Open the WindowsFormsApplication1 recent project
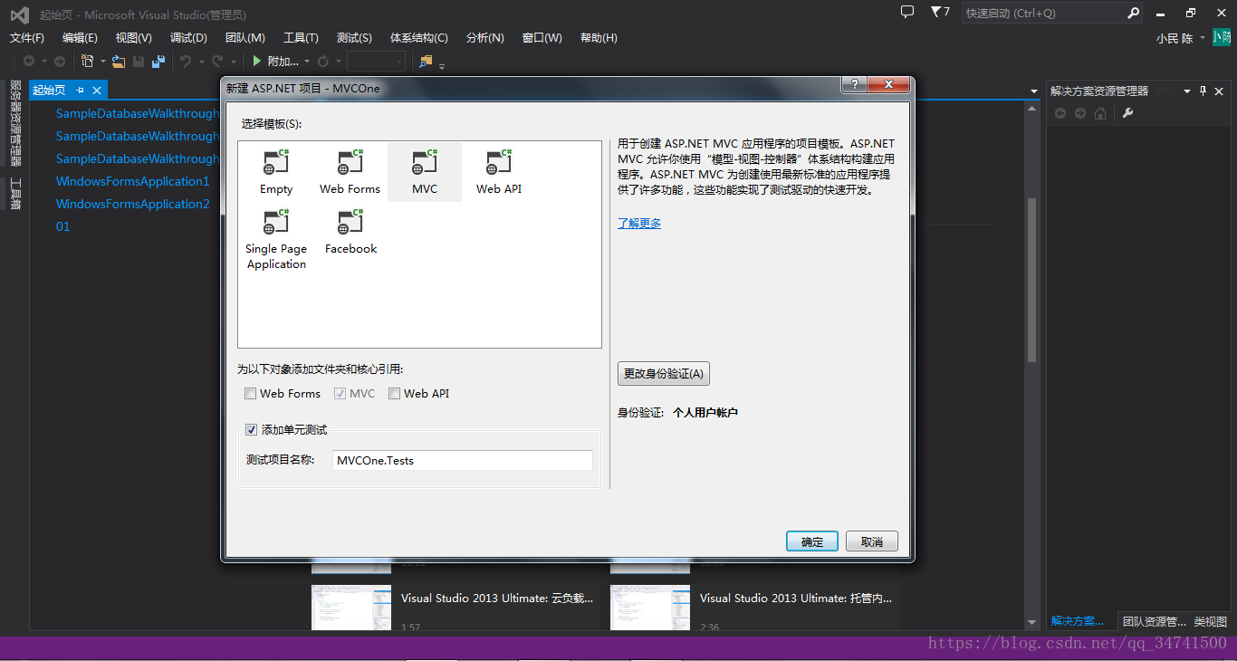 click(x=132, y=181)
